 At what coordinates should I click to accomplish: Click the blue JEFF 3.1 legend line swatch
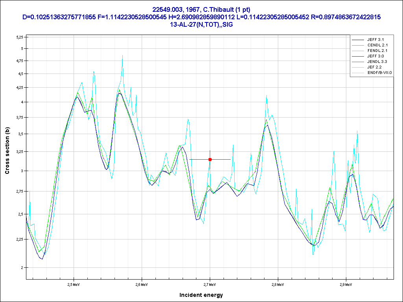358,40
